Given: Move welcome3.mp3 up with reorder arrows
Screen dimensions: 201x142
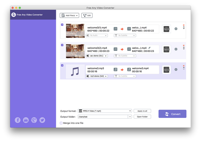Looking at the screenshot, I should [184, 68].
